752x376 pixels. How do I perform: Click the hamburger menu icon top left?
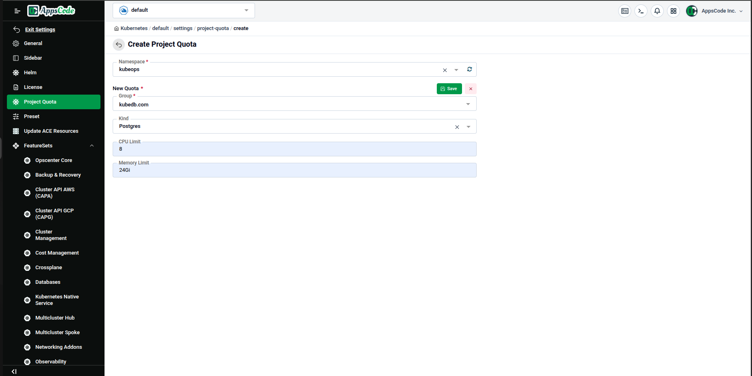(17, 11)
